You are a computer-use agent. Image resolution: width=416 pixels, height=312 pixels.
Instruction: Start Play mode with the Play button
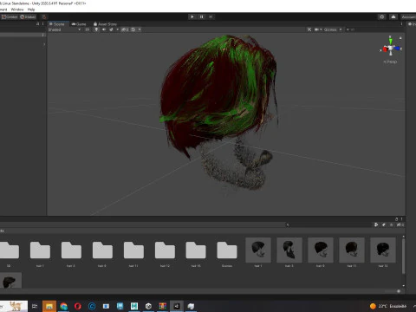point(192,16)
